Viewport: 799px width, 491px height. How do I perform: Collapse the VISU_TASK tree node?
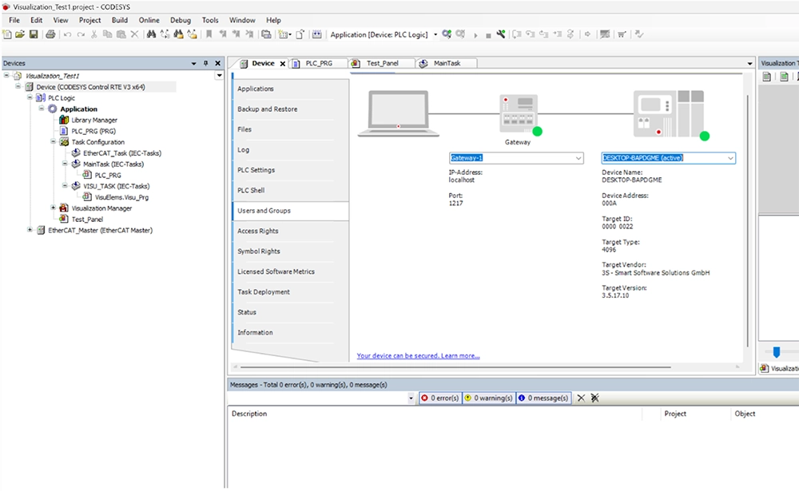pos(65,185)
